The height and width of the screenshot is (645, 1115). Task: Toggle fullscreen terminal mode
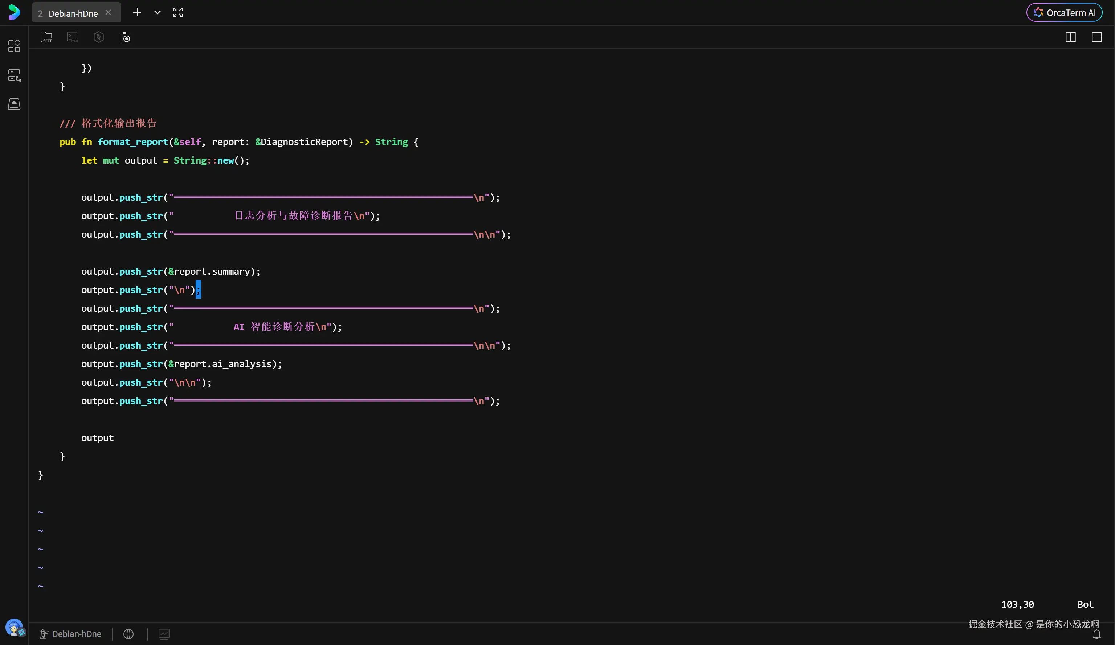[x=177, y=12]
